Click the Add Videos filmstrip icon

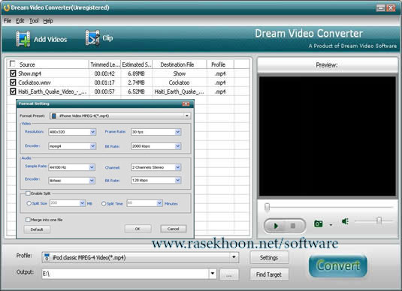23,39
